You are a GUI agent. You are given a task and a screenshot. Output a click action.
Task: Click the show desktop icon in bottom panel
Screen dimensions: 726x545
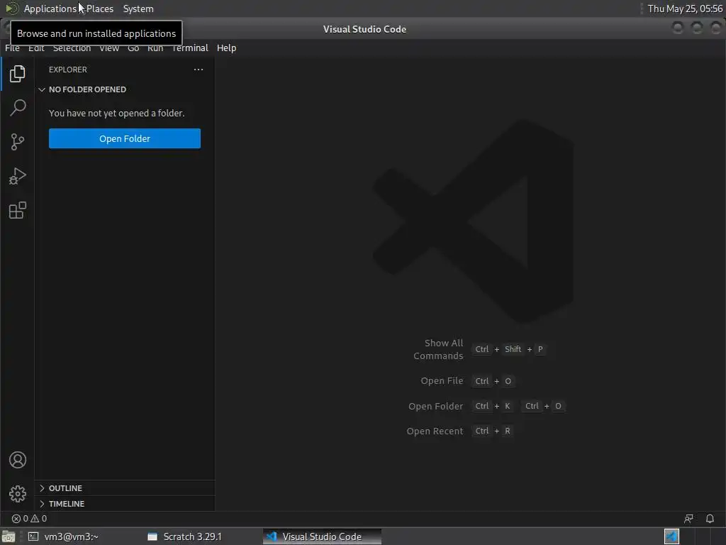coord(8,536)
